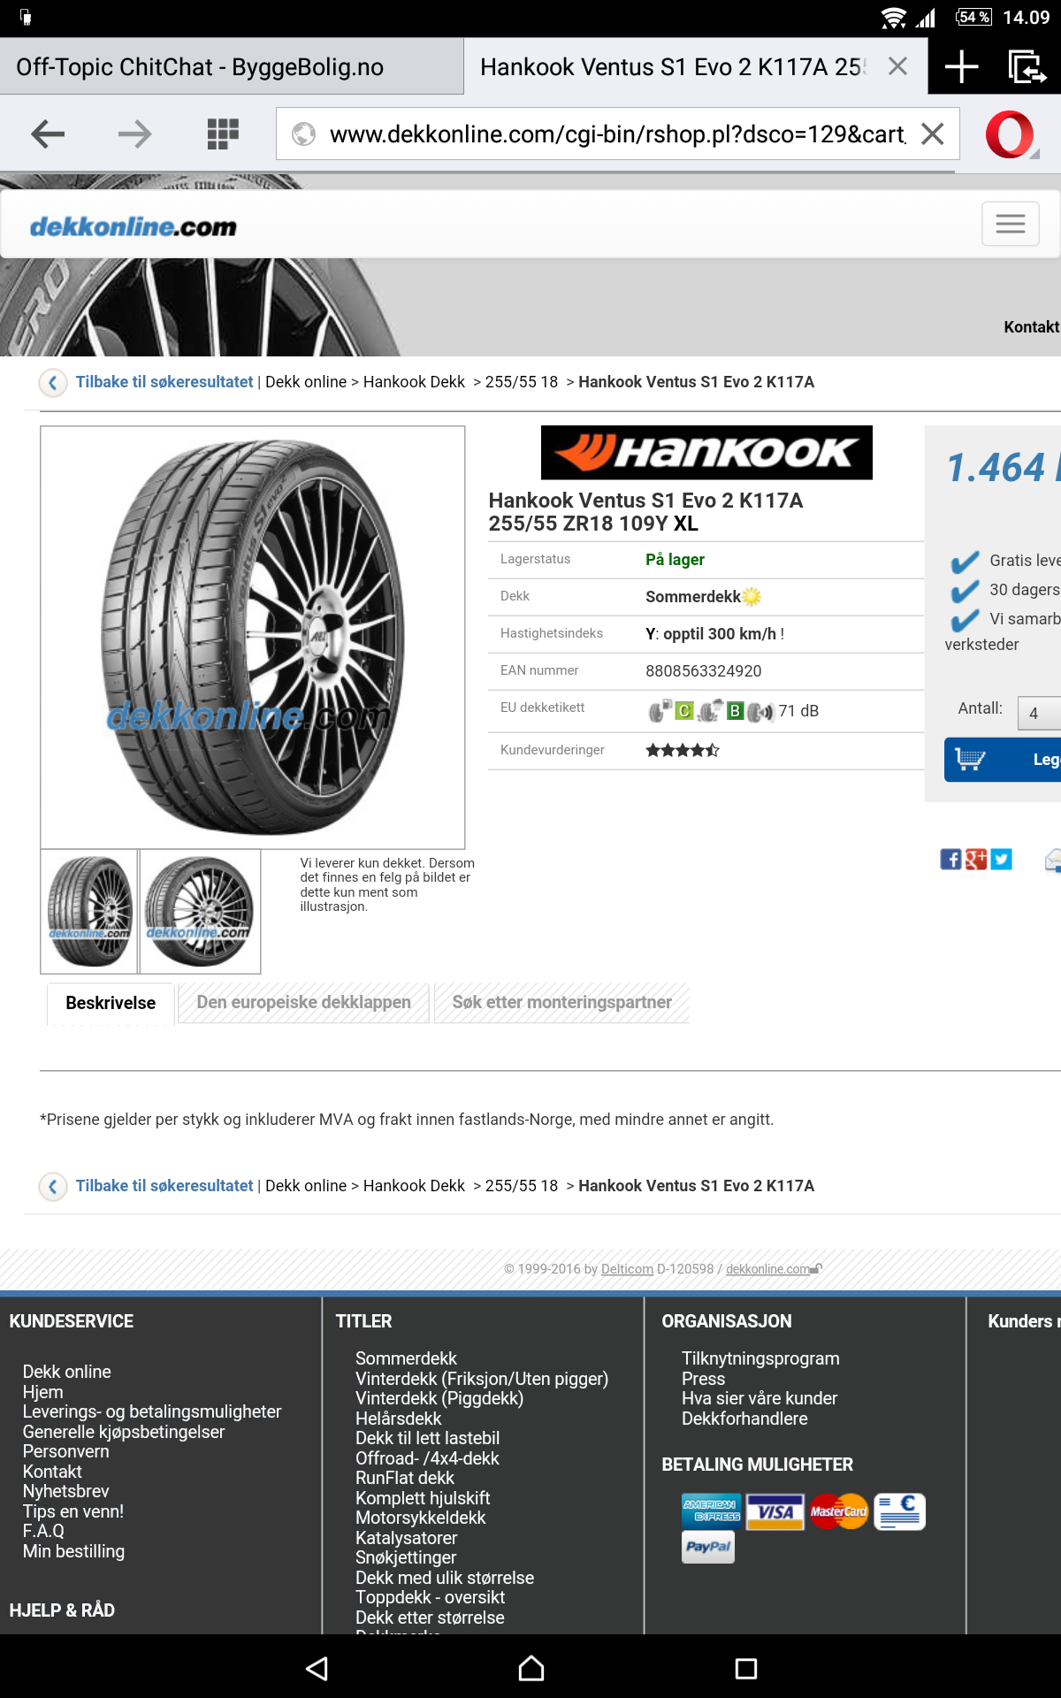Open the speed dial grid icon

pos(223,134)
